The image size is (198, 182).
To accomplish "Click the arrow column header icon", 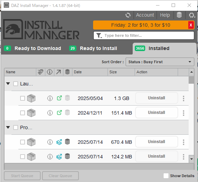I will coord(58,72).
